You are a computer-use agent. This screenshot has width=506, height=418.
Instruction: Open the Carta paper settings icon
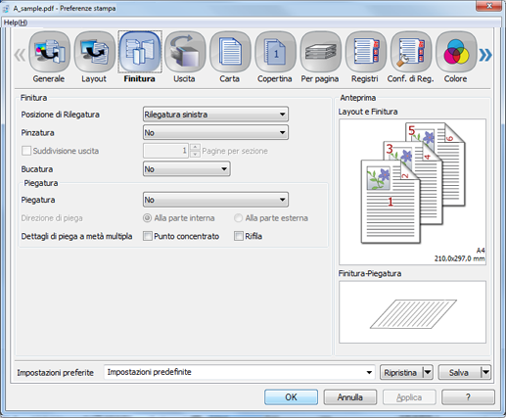(x=230, y=52)
